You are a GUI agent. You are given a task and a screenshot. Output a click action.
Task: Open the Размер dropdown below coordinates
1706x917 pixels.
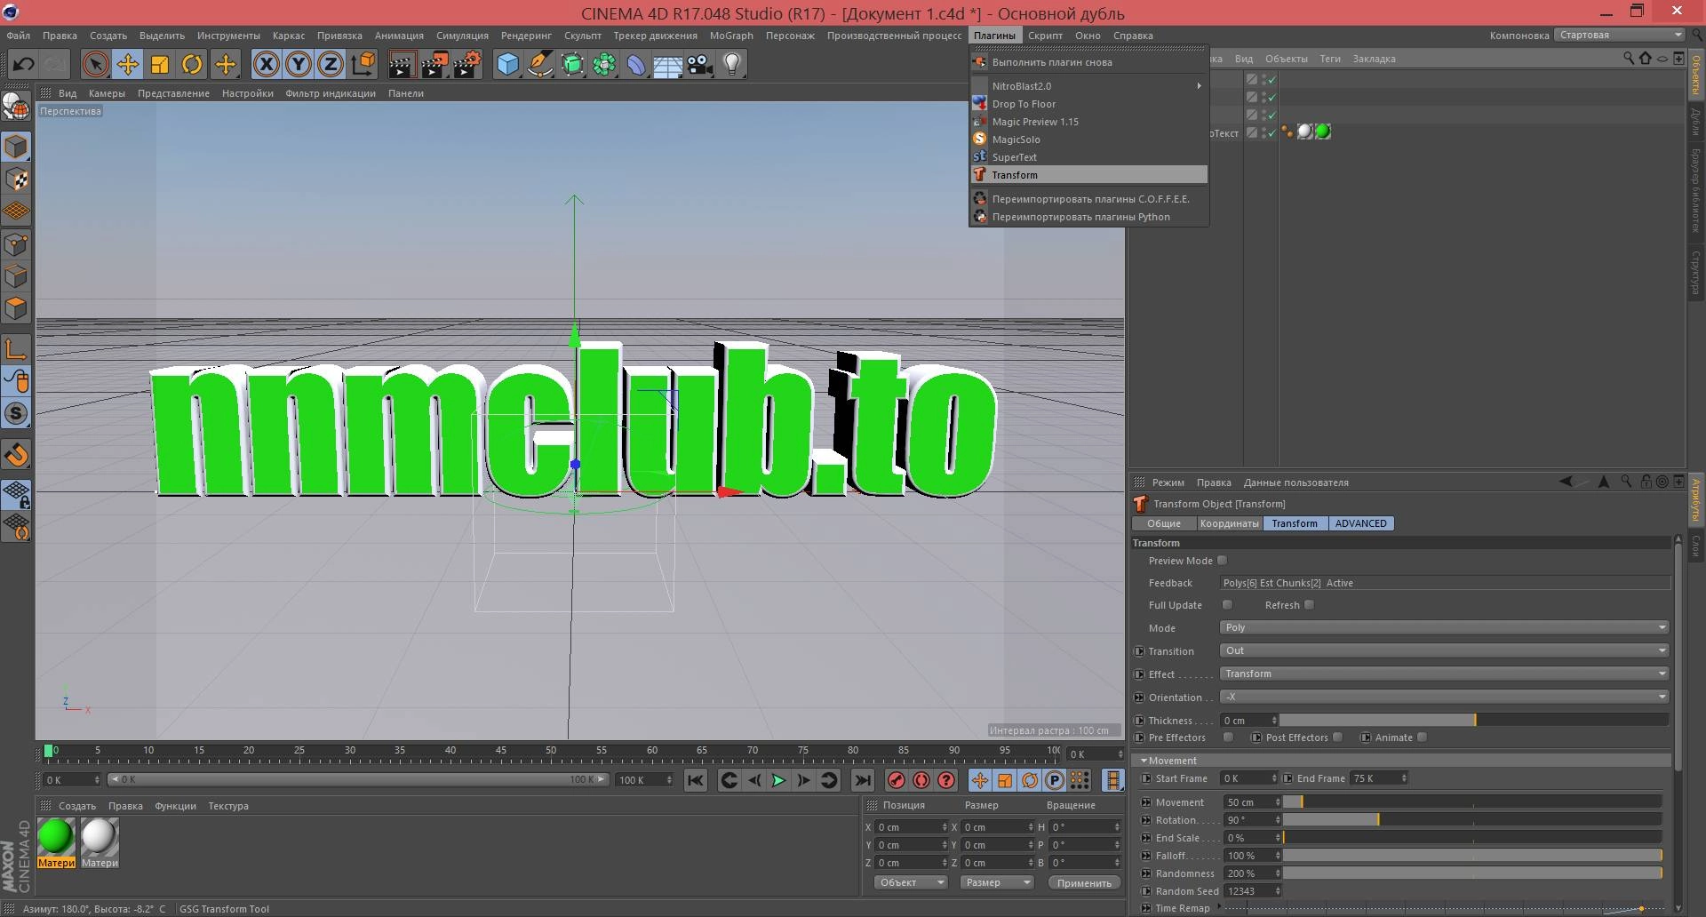pos(996,882)
